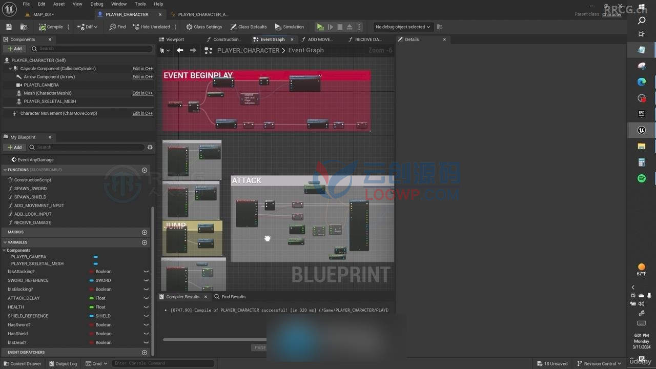Collapse the FUNCTIONS section
Image resolution: width=656 pixels, height=369 pixels.
(x=5, y=170)
